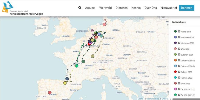Click the pink marker near Hamburg

click(104, 24)
